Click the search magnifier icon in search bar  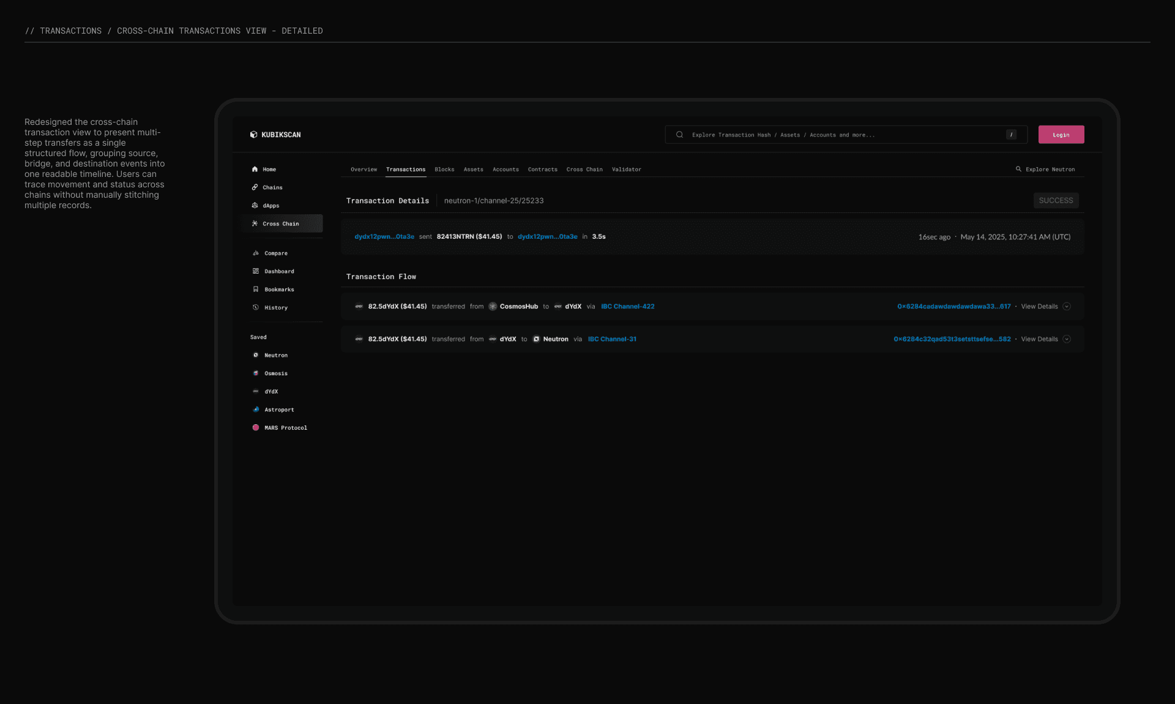679,135
